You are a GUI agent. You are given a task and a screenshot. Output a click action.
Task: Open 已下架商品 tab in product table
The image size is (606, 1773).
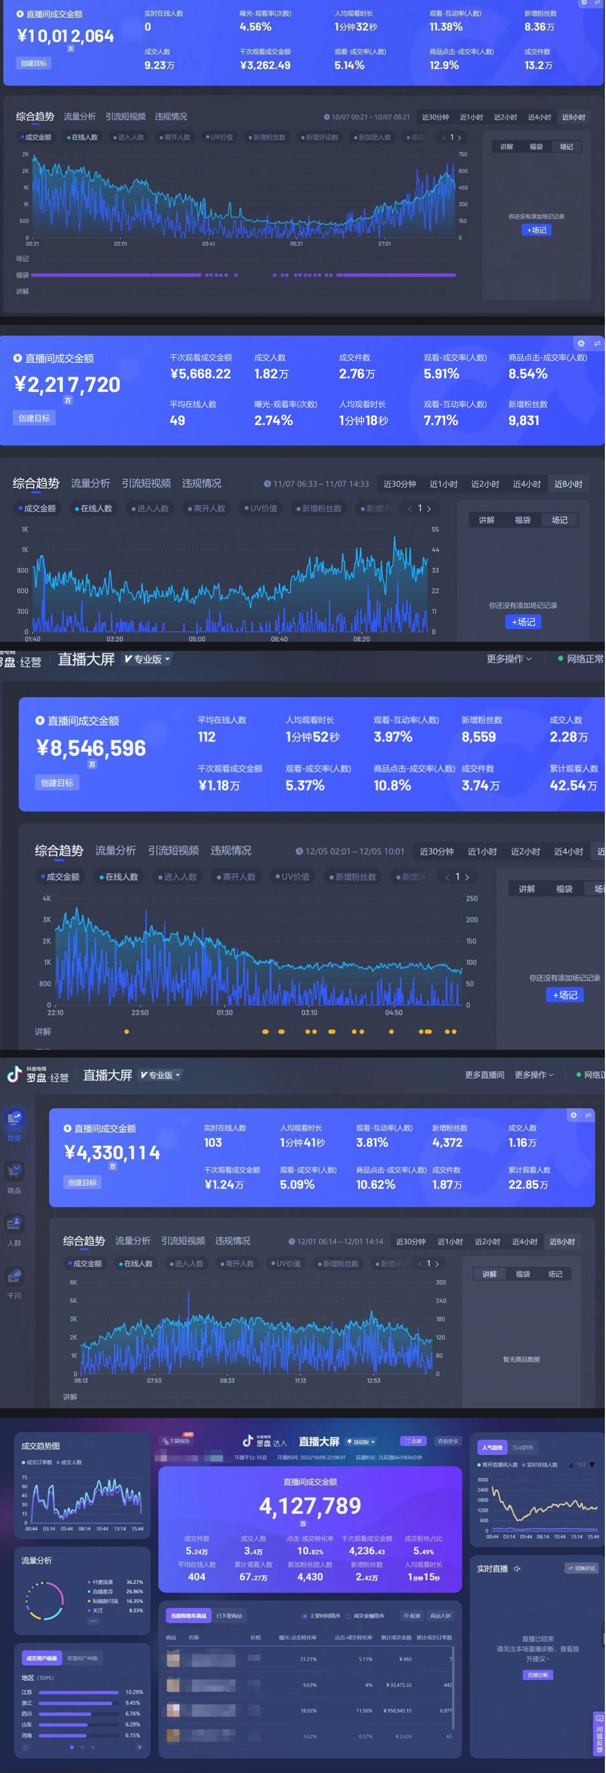(228, 1615)
